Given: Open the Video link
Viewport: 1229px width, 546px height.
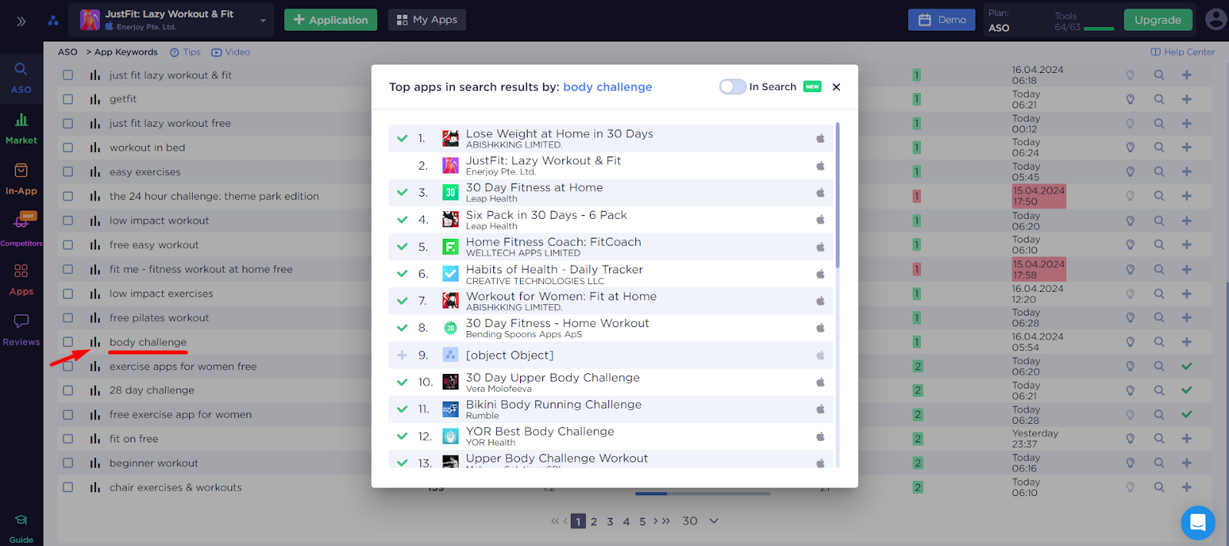Looking at the screenshot, I should click(230, 52).
